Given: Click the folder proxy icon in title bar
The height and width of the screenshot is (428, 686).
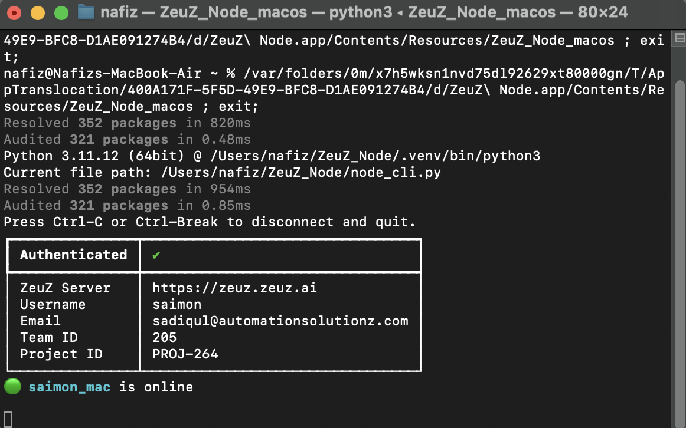Looking at the screenshot, I should pyautogui.click(x=86, y=12).
